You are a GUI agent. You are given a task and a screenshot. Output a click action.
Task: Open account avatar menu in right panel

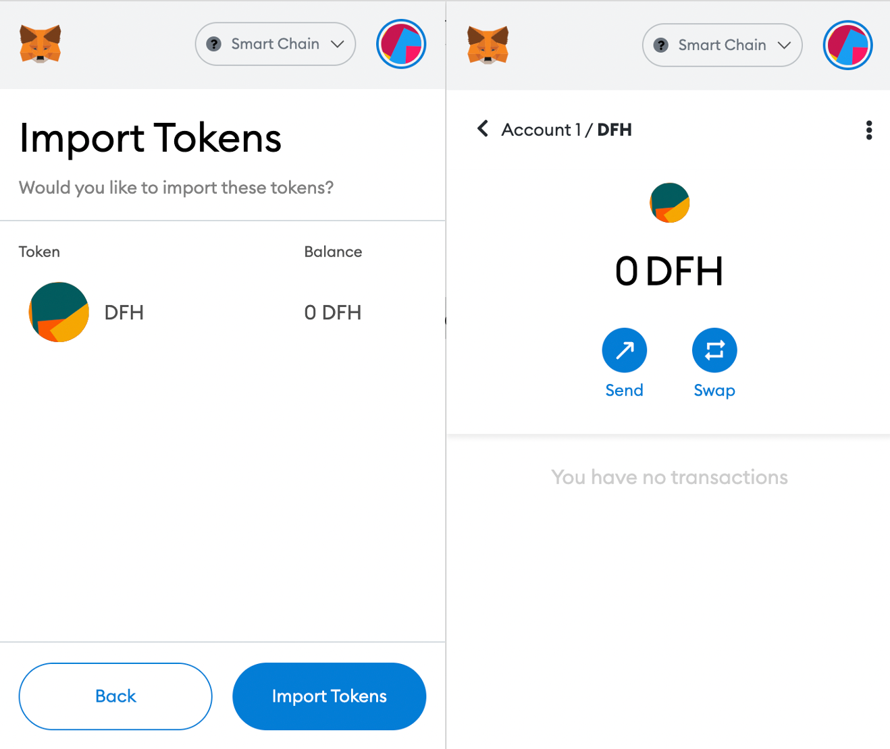pos(848,45)
